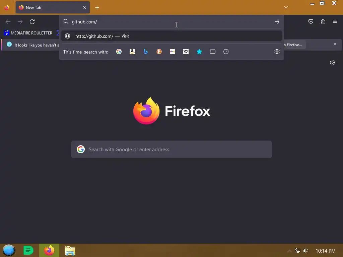
Task: Reload the current page
Action: pos(32,22)
